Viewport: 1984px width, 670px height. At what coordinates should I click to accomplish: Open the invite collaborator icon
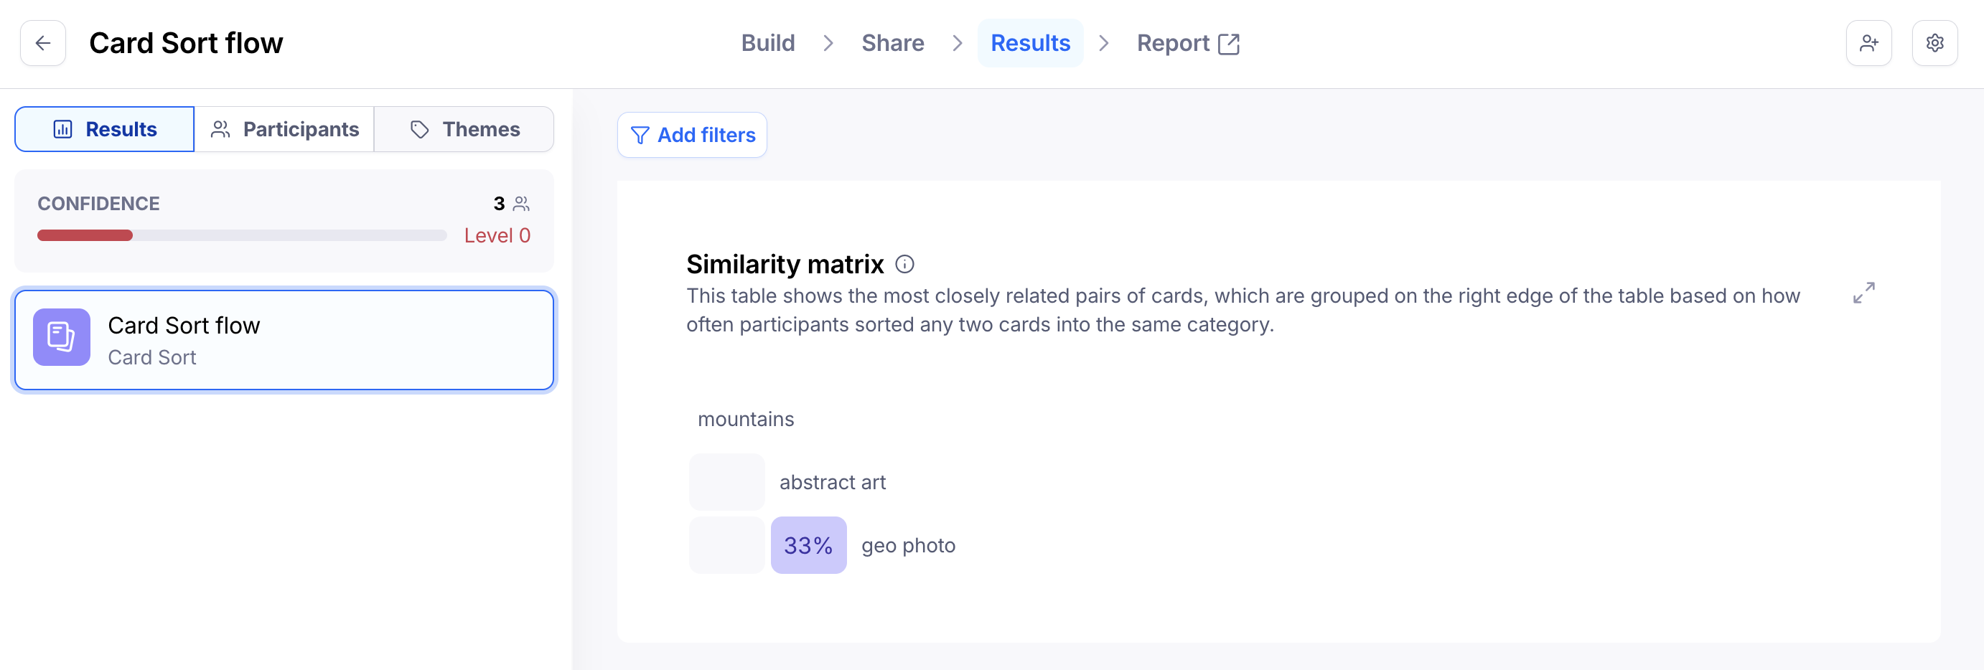pyautogui.click(x=1868, y=43)
